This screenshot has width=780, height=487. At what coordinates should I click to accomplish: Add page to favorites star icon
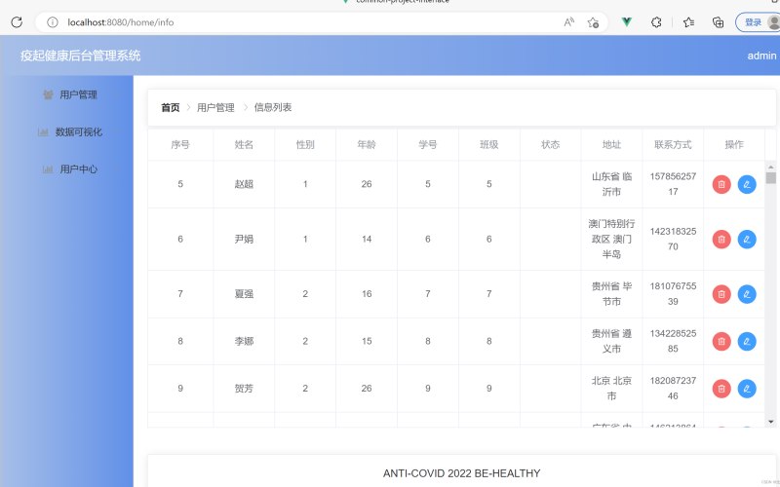pyautogui.click(x=593, y=21)
